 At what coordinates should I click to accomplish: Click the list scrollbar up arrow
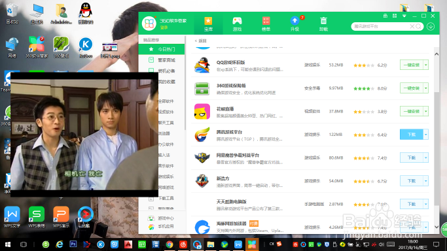click(437, 54)
